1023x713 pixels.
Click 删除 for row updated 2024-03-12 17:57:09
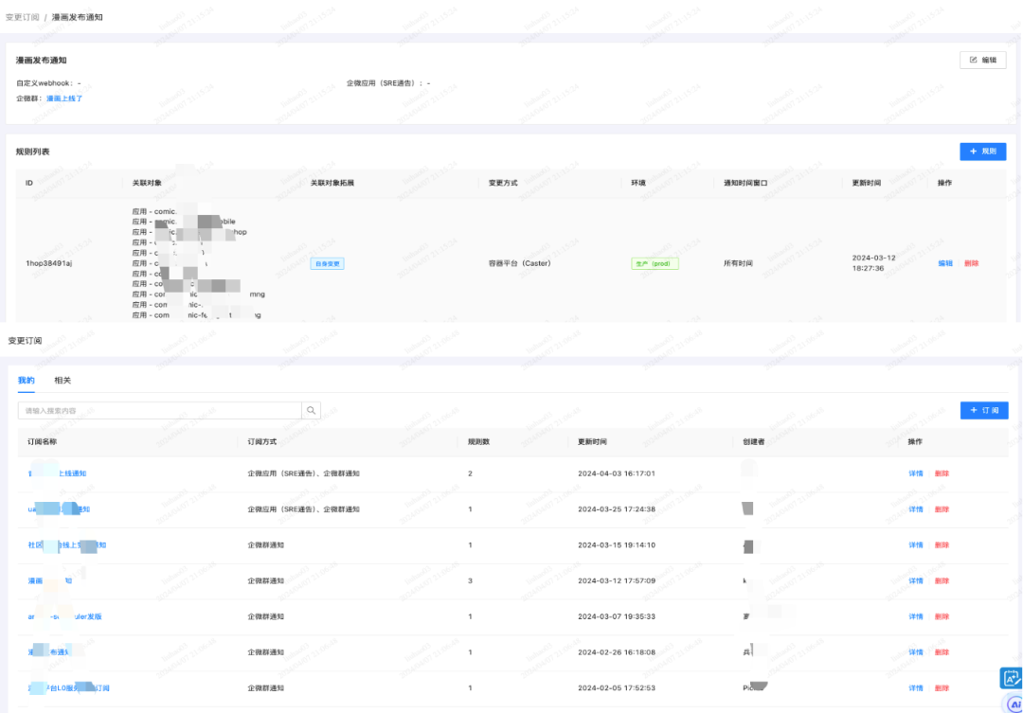[x=942, y=580]
